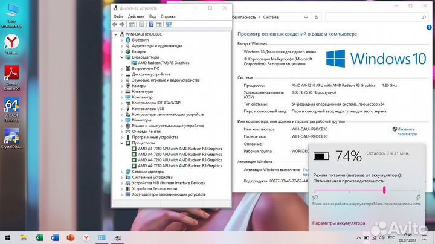
Task: Click the monitor scan hardware toolbar icon
Action: (x=169, y=24)
